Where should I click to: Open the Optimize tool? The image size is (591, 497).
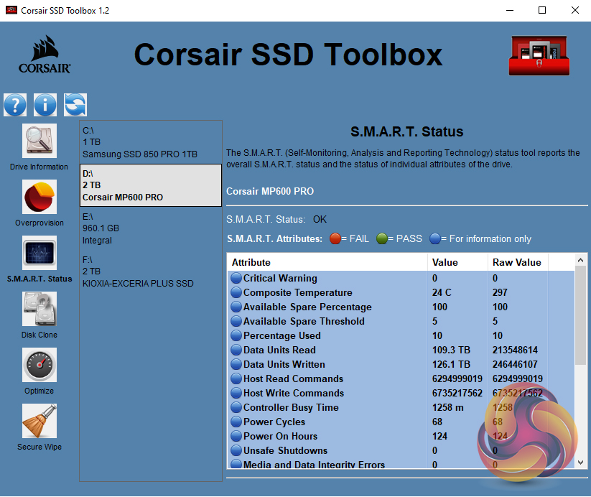[39, 366]
